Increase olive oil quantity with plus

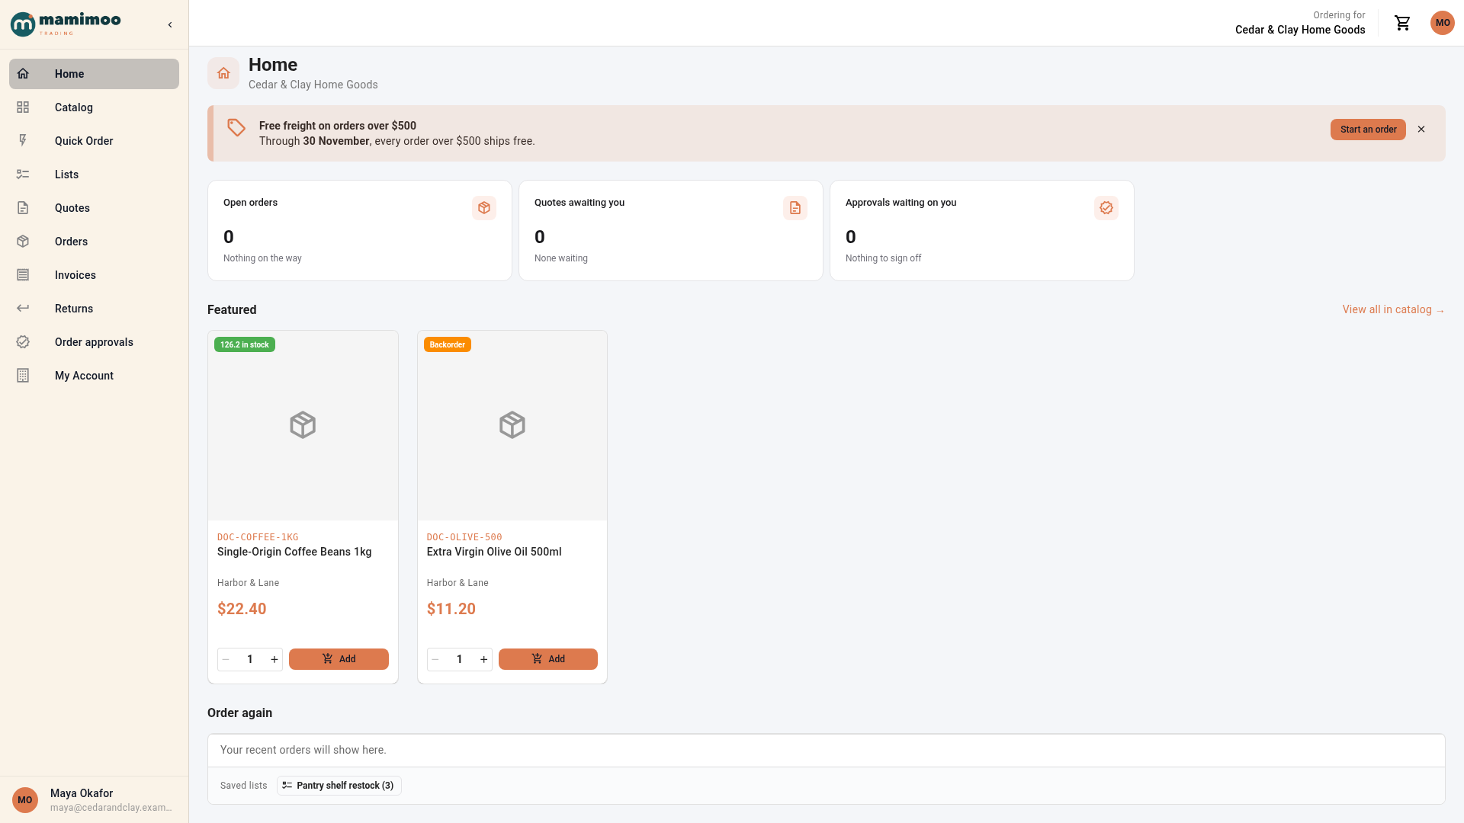(484, 659)
